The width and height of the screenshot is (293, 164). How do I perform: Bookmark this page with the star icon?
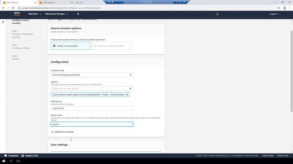(279, 8)
